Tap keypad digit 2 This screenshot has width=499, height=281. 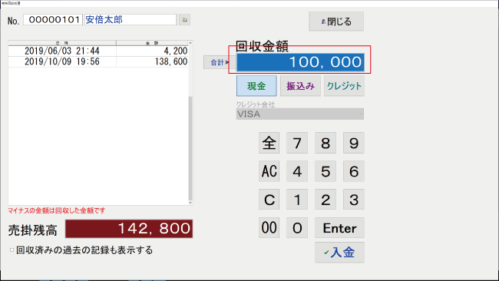click(326, 200)
